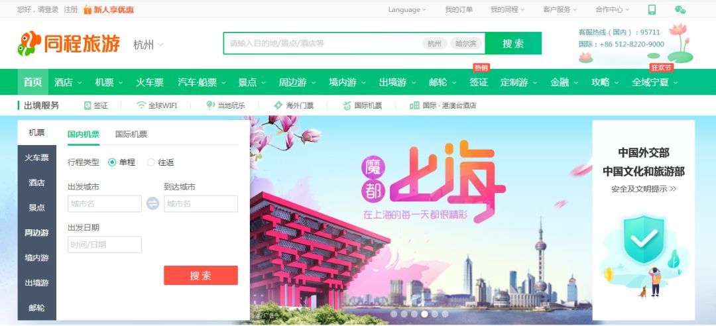The width and height of the screenshot is (716, 326).
Task: Click the red 搜索 flight search button
Action: pyautogui.click(x=201, y=276)
